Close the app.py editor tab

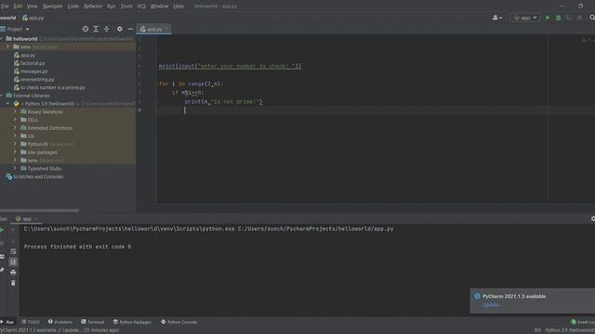click(x=166, y=29)
